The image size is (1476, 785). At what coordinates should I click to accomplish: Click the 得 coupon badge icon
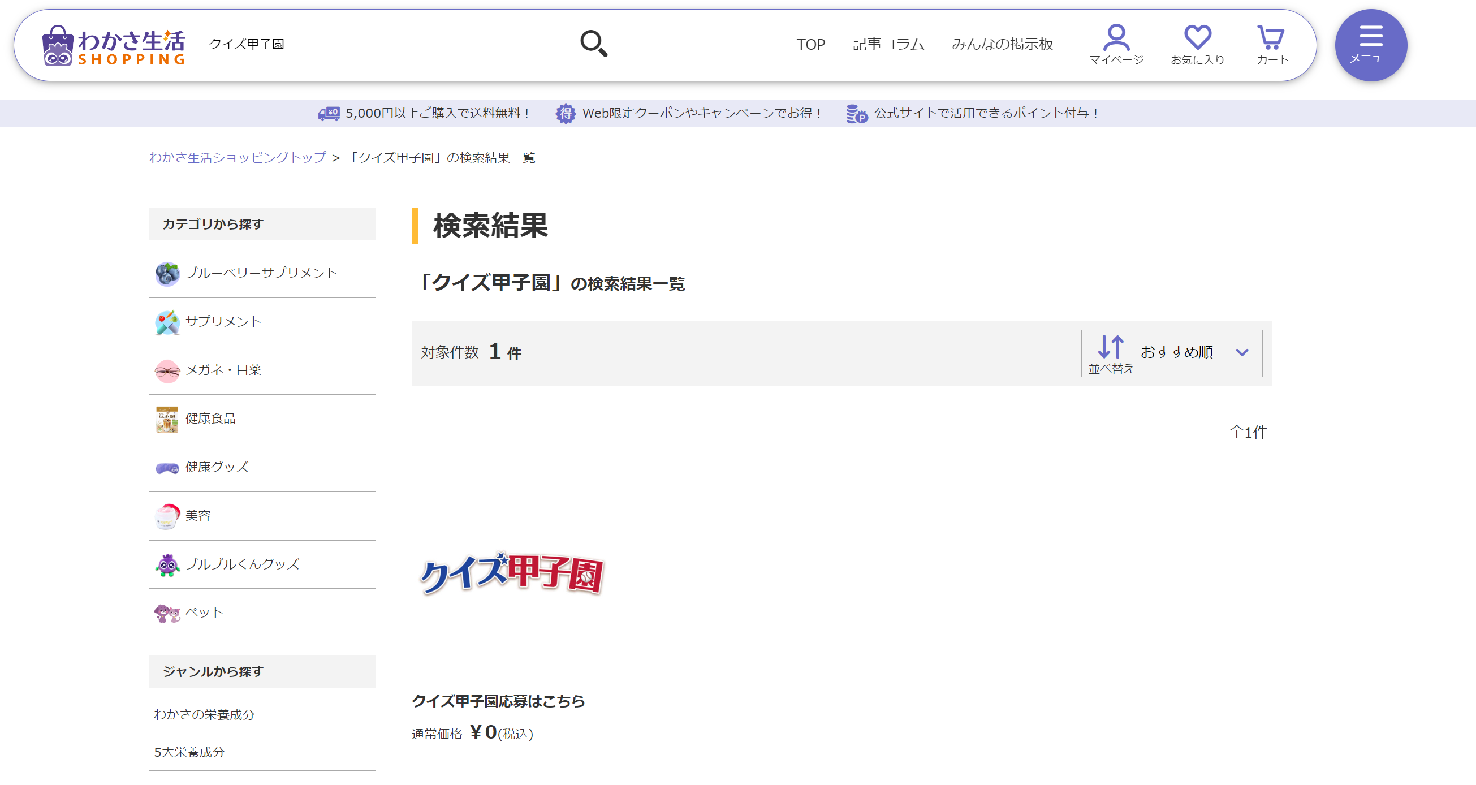pos(566,114)
